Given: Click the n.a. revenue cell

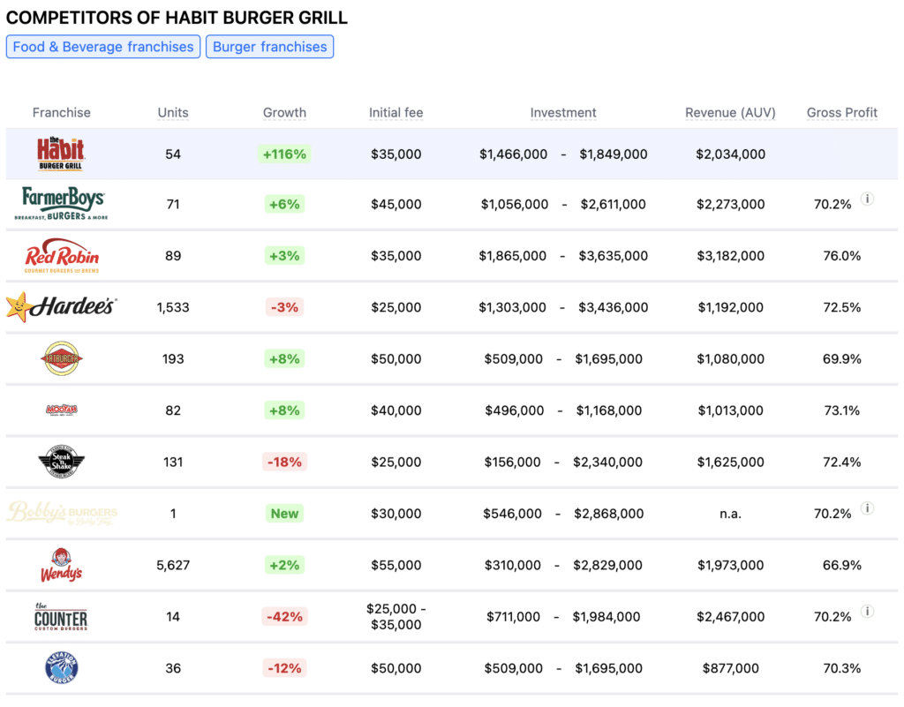Looking at the screenshot, I should point(730,514).
